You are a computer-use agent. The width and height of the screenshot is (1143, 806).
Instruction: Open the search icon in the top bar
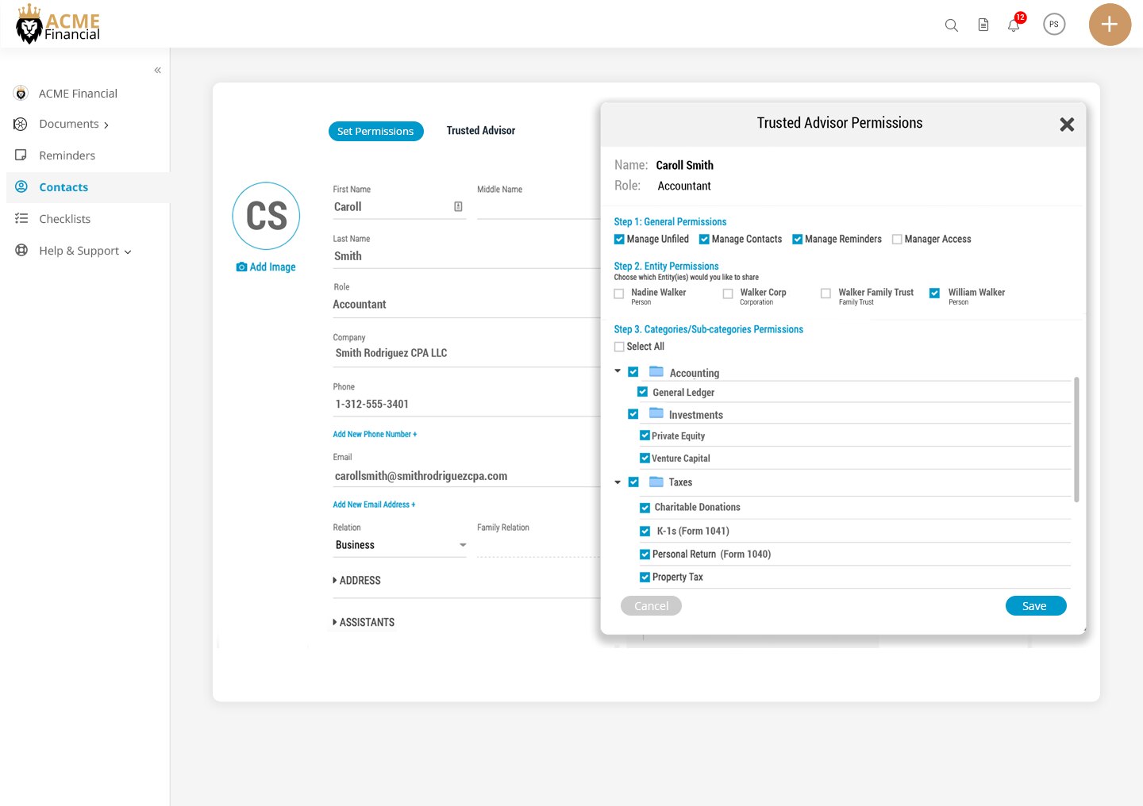(x=951, y=25)
